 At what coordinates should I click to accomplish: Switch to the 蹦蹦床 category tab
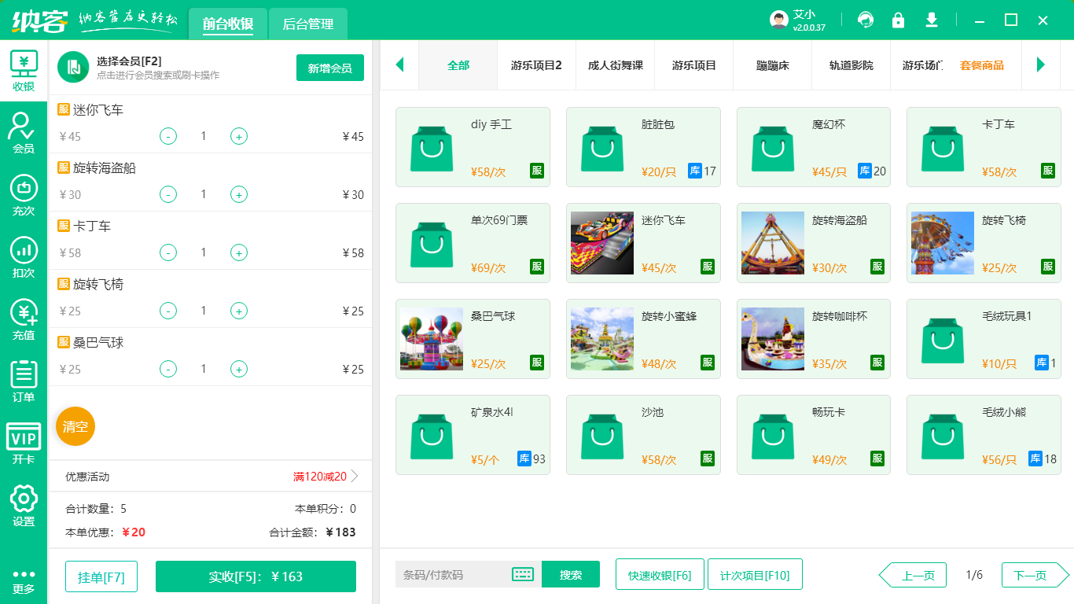[771, 66]
